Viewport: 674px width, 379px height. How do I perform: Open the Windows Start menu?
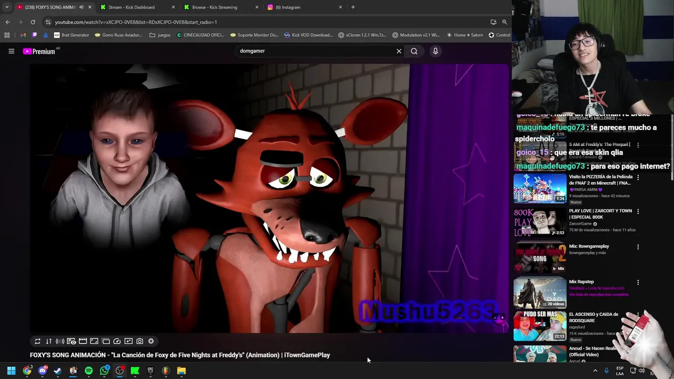tap(11, 371)
